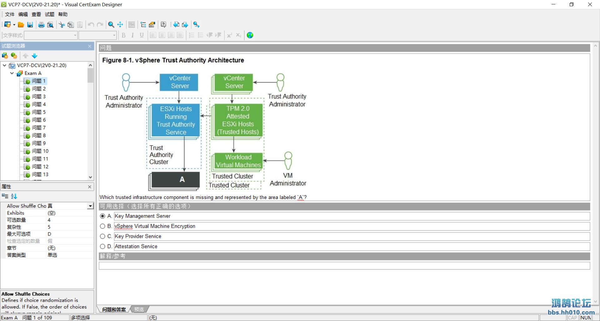Viewport: 600px width, 321px height.
Task: Open the New exam dropdown arrow
Action: 14,25
